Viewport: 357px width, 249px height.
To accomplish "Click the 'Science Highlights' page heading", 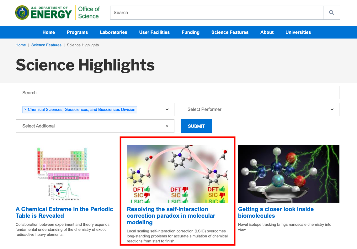I will click(85, 65).
